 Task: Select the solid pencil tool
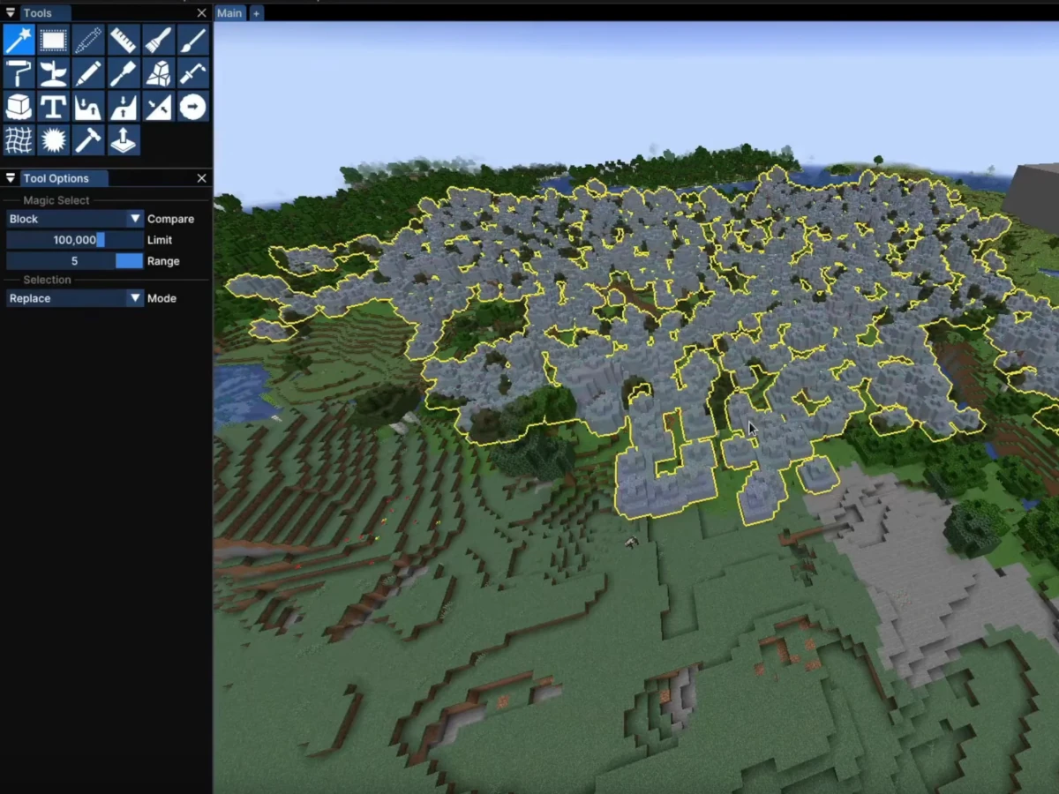point(88,73)
